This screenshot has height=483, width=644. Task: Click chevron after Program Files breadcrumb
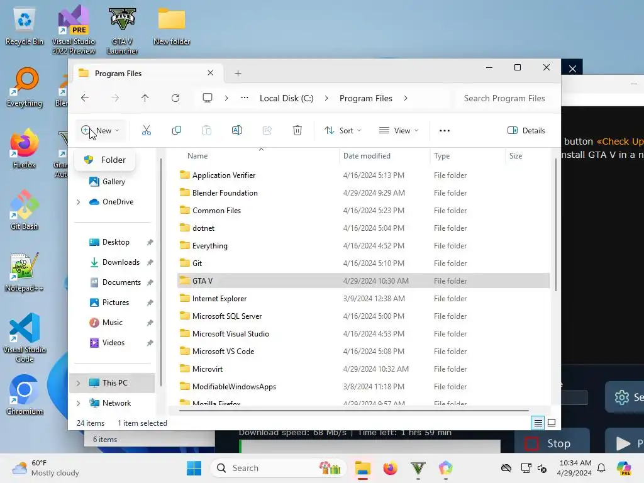coord(406,98)
